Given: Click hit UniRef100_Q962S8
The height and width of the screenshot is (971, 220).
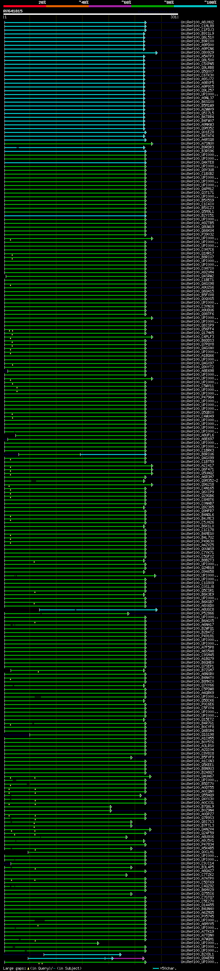Looking at the screenshot, I should 197,484.
